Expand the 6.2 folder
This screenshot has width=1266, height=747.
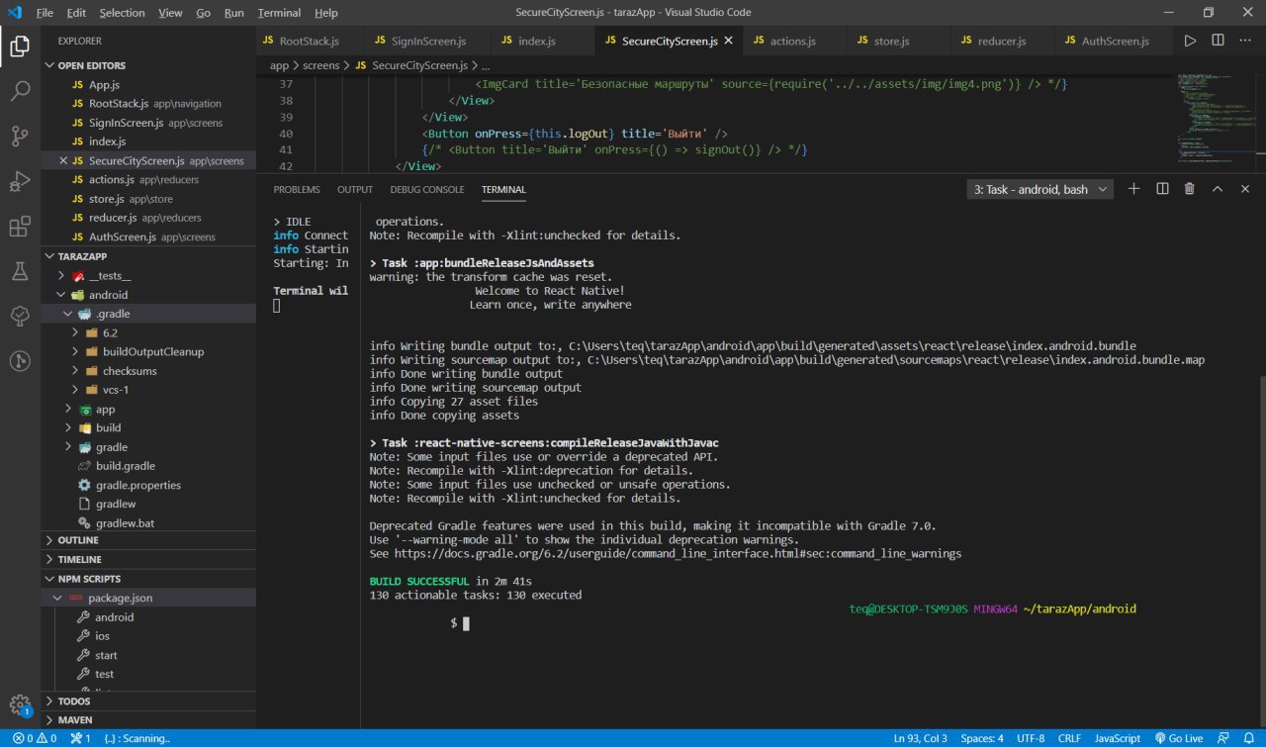[x=76, y=332]
